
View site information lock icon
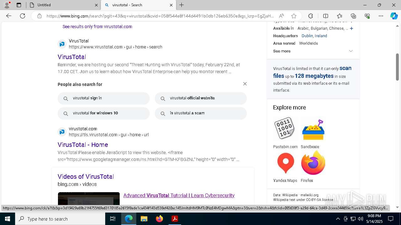pyautogui.click(x=39, y=16)
